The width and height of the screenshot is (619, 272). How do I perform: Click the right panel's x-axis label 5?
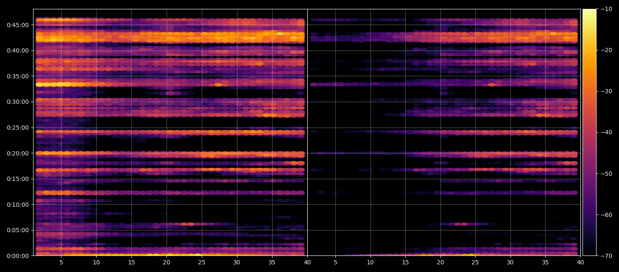(x=335, y=263)
